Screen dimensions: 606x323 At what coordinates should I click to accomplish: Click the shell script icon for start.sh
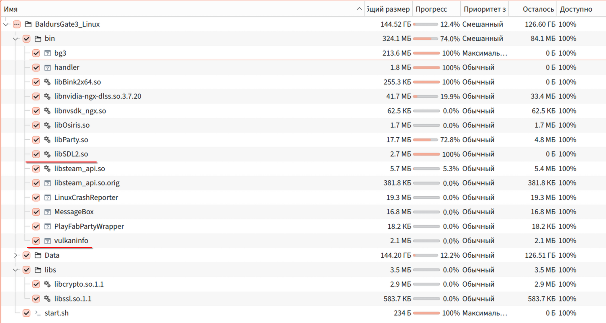pyautogui.click(x=38, y=313)
